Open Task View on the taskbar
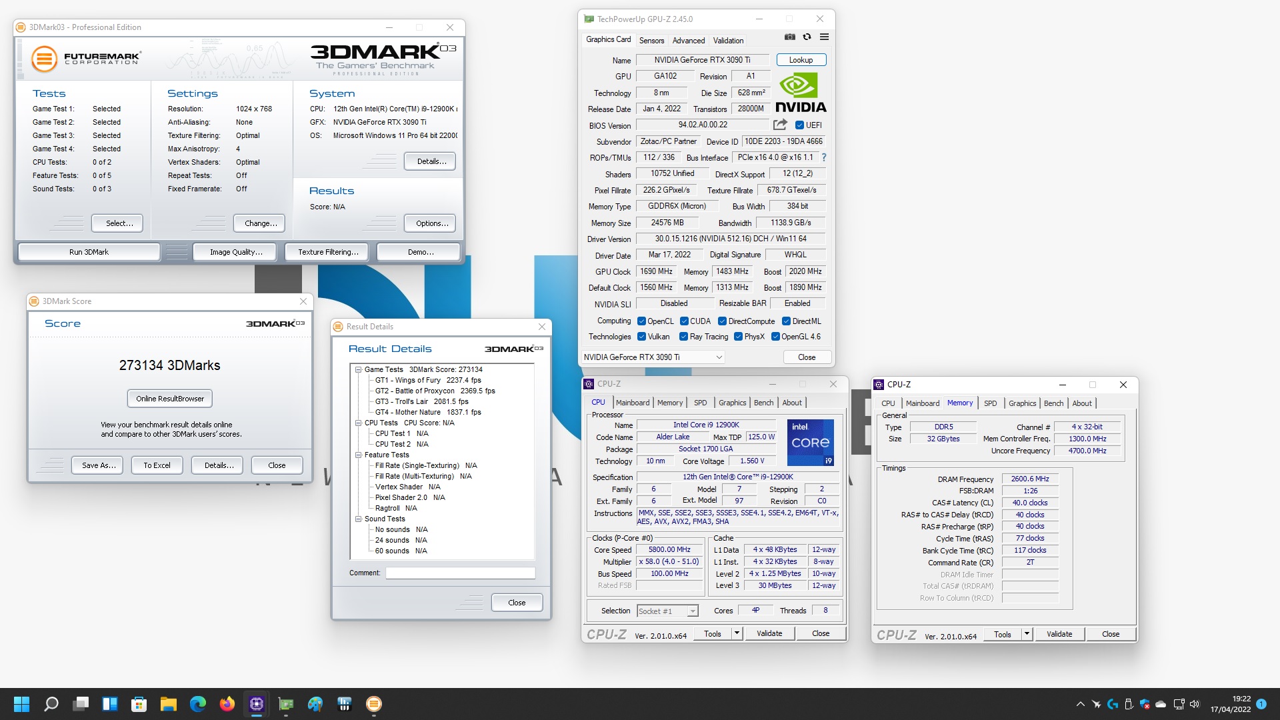The image size is (1280, 720). [81, 704]
